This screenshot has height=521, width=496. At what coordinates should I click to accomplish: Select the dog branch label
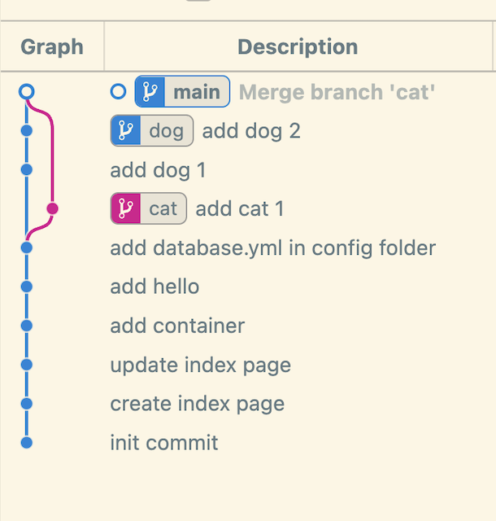(x=166, y=130)
